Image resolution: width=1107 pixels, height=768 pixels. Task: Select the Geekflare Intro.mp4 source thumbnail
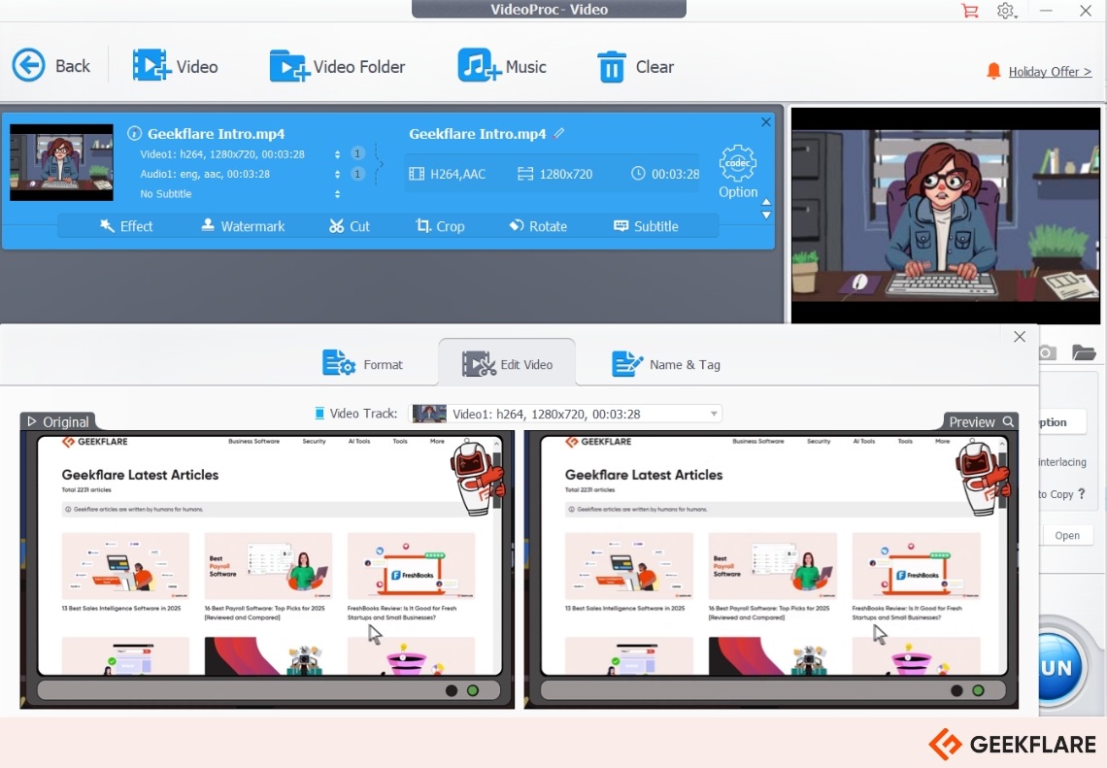tap(61, 162)
